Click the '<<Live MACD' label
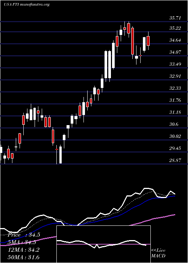 [x=158, y=253]
